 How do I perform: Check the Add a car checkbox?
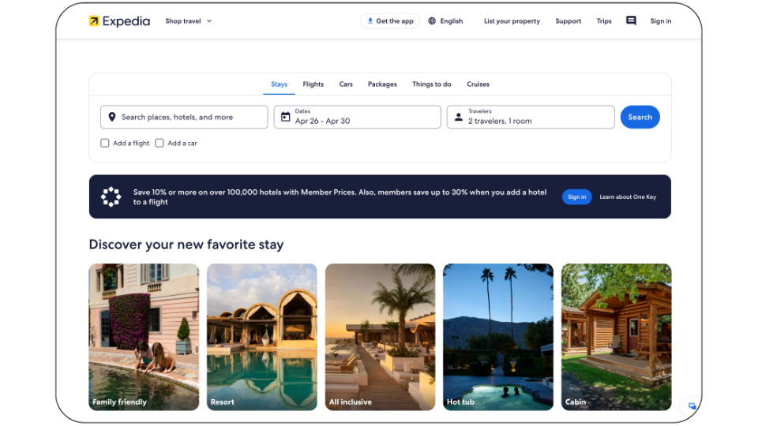[x=159, y=143]
